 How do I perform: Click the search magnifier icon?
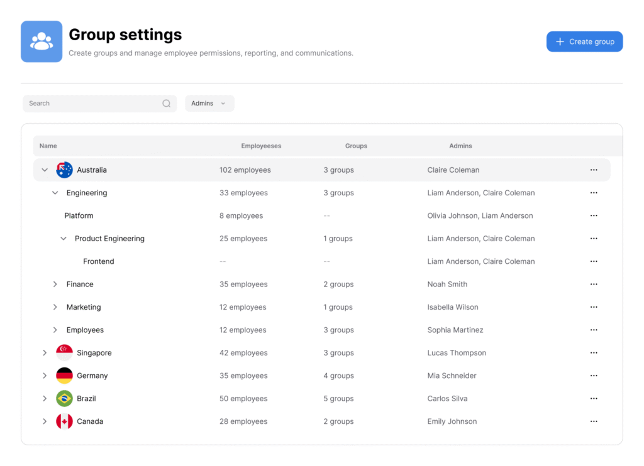coord(166,104)
